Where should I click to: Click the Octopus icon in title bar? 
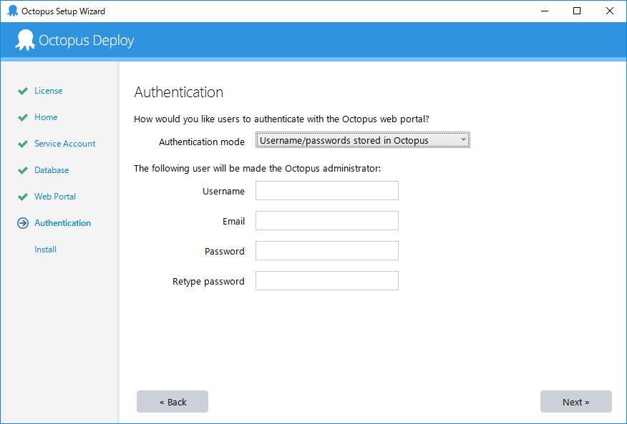click(x=12, y=11)
